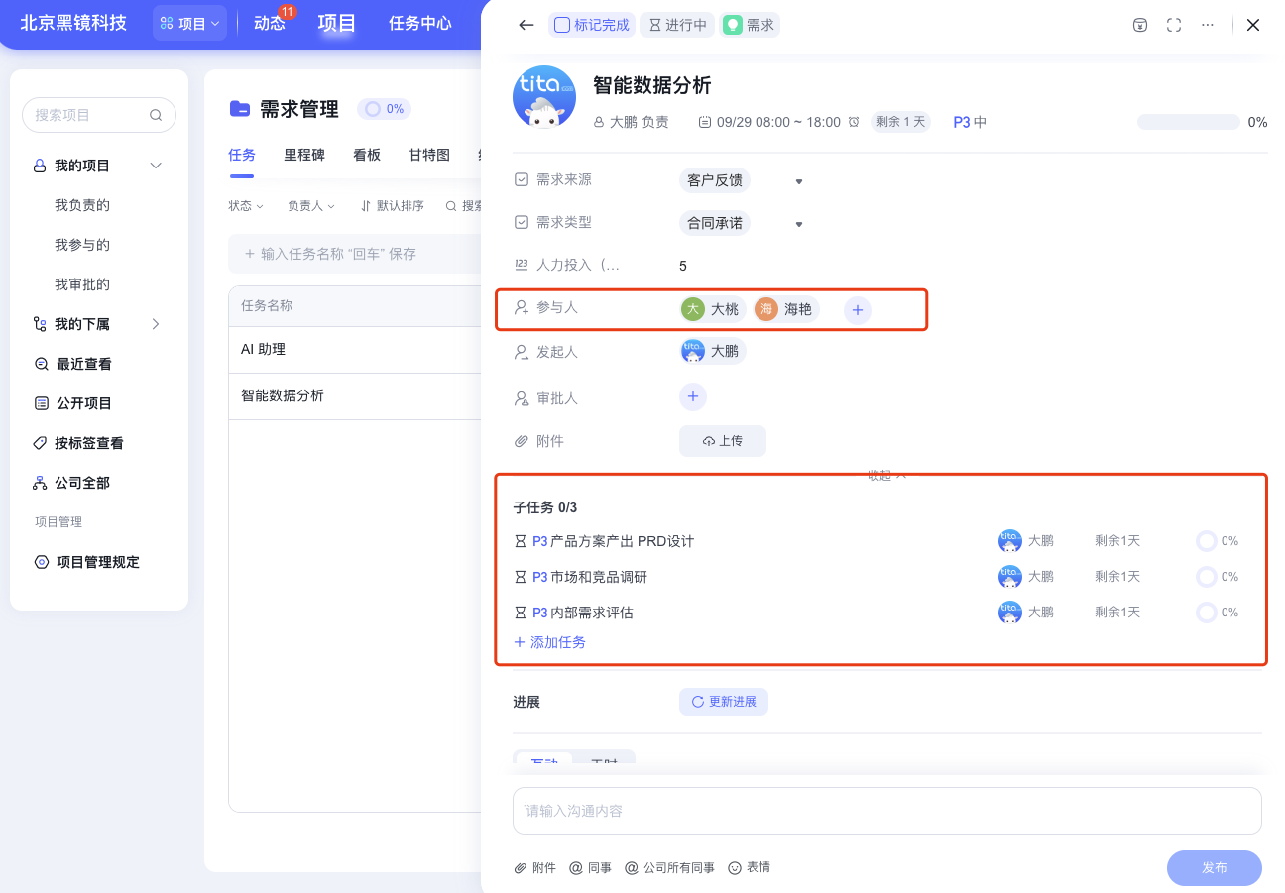Open the 状态 filter dropdown
1285x893 pixels.
tap(246, 206)
